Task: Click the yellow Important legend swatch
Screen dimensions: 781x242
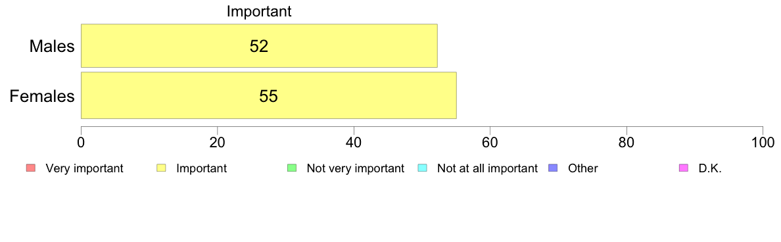Action: (161, 168)
